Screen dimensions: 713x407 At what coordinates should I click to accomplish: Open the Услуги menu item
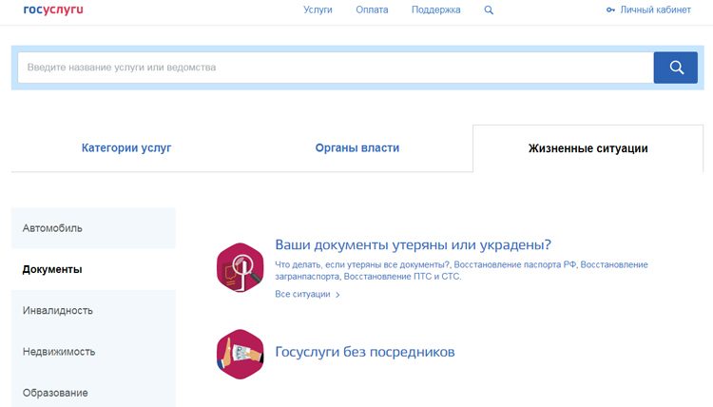click(x=318, y=10)
